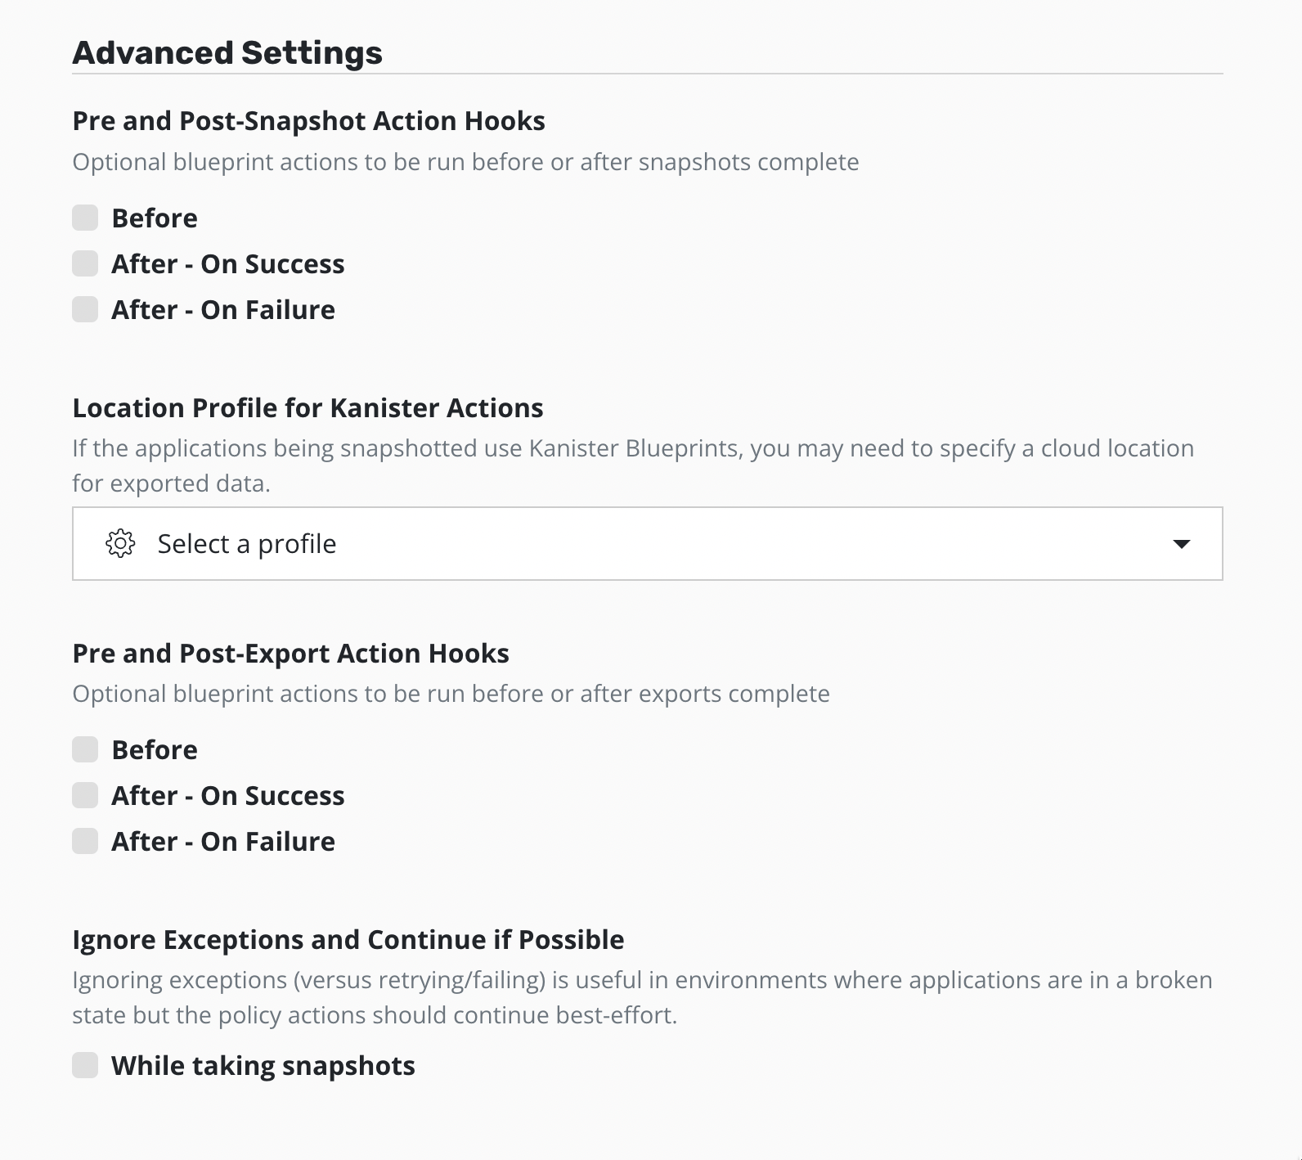Expand the dropdown arrow for location profile

1181,544
